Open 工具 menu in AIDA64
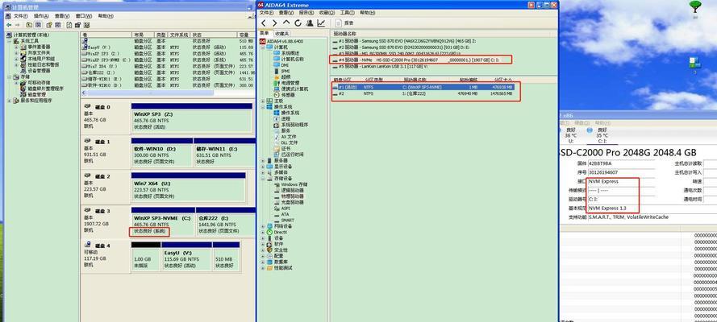Image resolution: width=717 pixels, height=322 pixels. [347, 13]
